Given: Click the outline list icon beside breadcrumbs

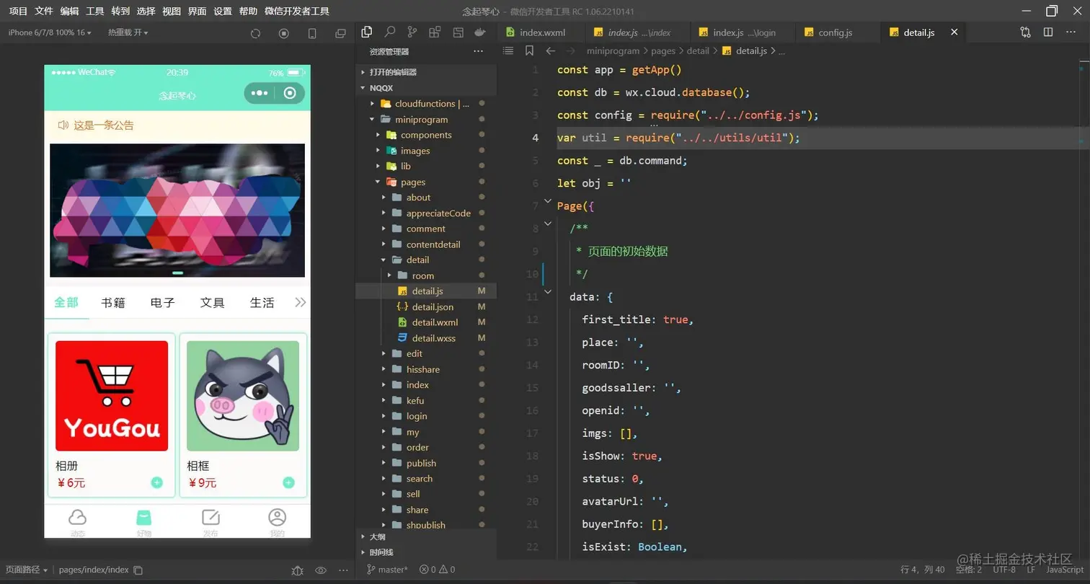Looking at the screenshot, I should click(508, 50).
